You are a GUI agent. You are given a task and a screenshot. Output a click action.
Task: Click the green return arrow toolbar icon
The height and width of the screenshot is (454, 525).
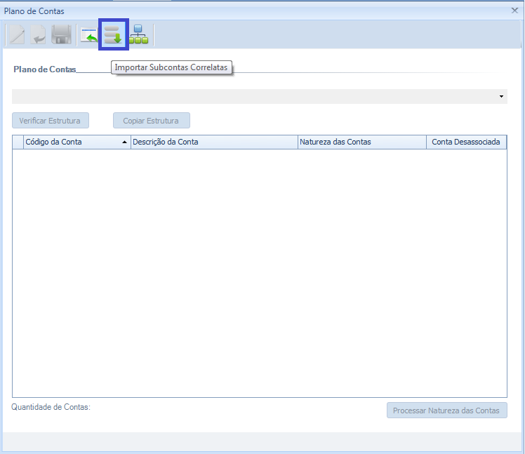tap(89, 34)
